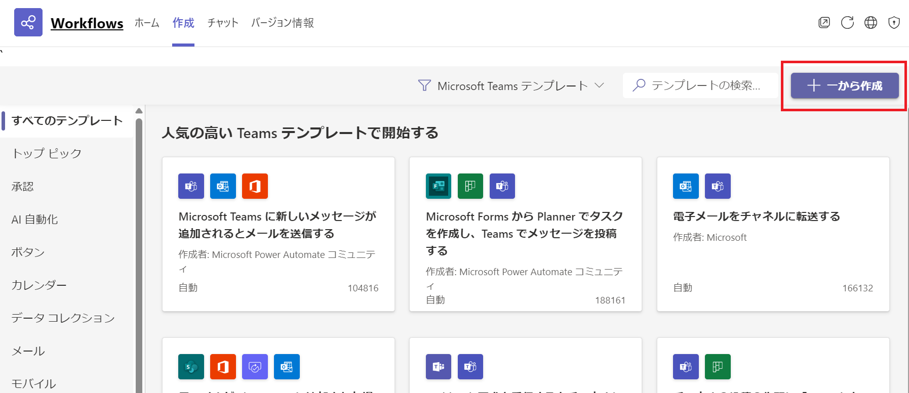Click first Teams icon in bottom middle card
Viewport: 909px width, 393px height.
pos(439,367)
